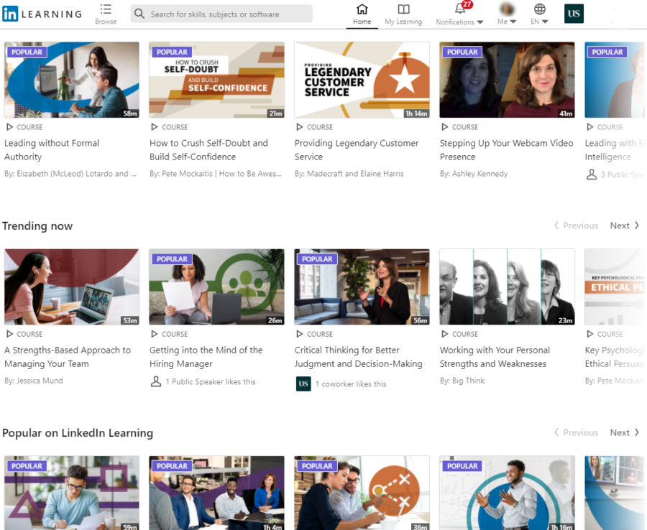
Task: Click the search magnifier icon
Action: click(139, 13)
